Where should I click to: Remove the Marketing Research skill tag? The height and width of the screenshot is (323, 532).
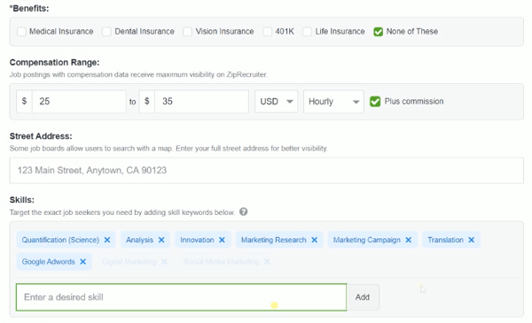point(315,240)
